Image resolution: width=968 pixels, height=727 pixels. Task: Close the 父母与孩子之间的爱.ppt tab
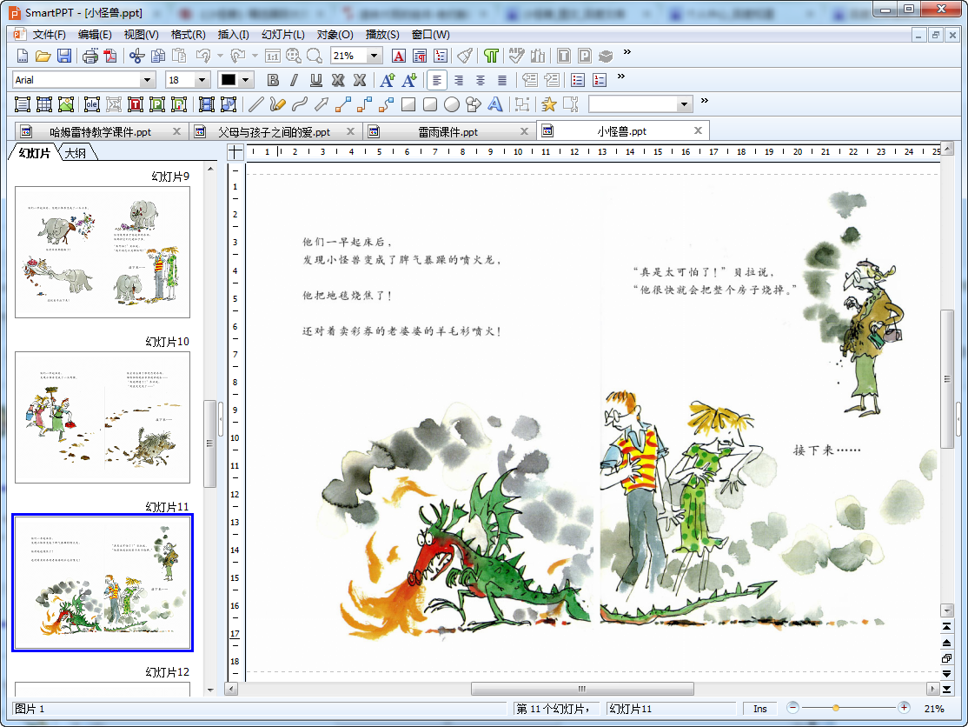pos(350,131)
